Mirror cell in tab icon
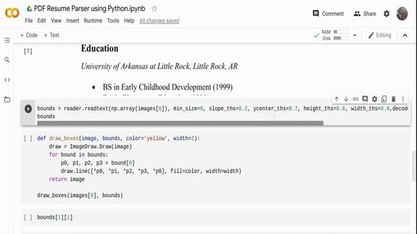Screen dimensions: 417x234 (x=384, y=99)
